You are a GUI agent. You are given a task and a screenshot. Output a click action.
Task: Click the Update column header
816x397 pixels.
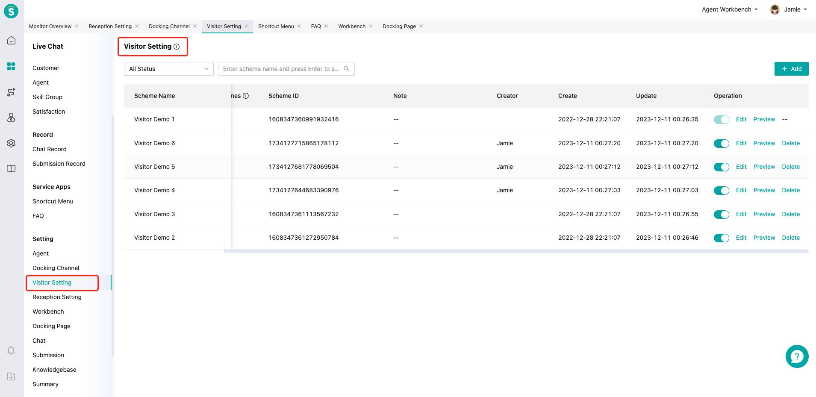pos(646,96)
